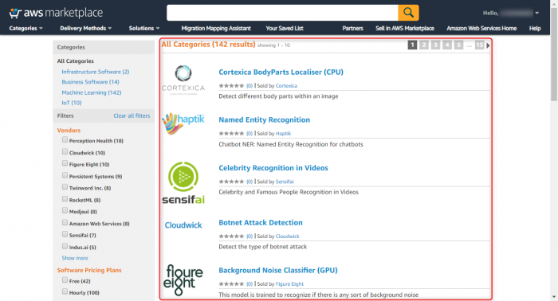Image resolution: width=558 pixels, height=301 pixels.
Task: Click the orange search magnifier button
Action: click(408, 13)
